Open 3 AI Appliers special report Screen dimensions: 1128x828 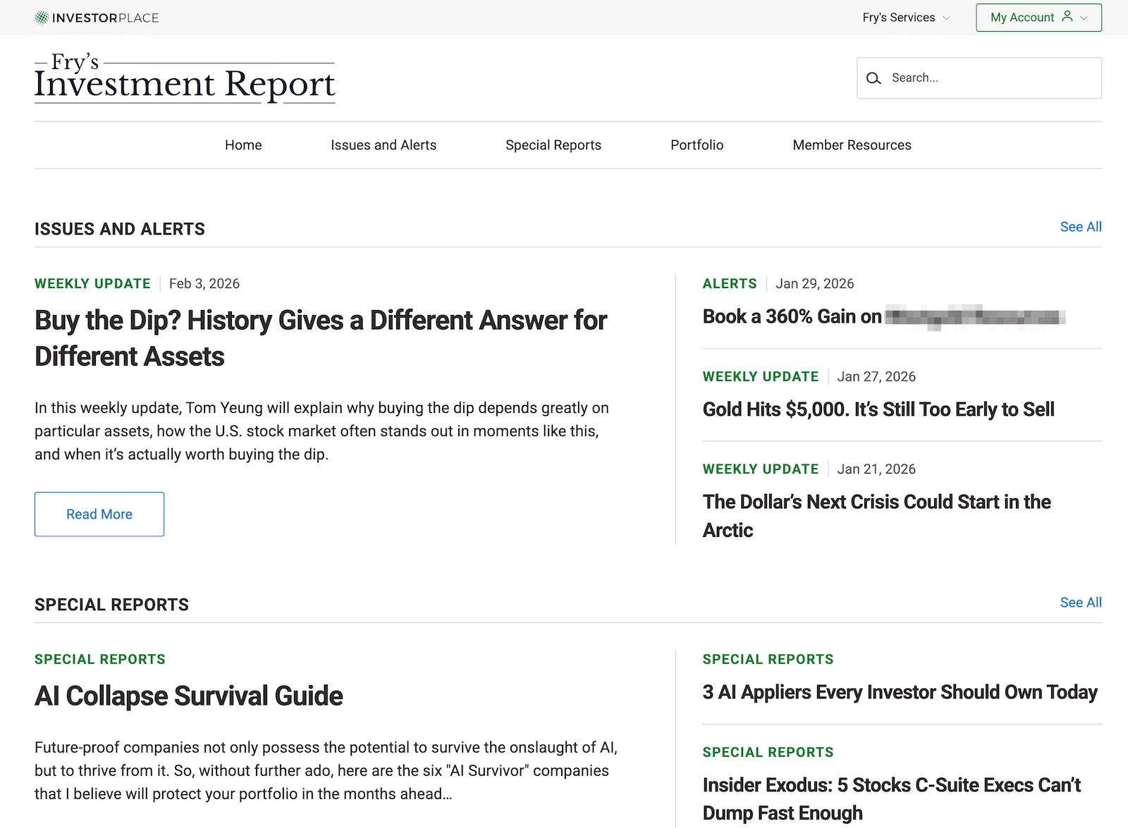(x=900, y=693)
